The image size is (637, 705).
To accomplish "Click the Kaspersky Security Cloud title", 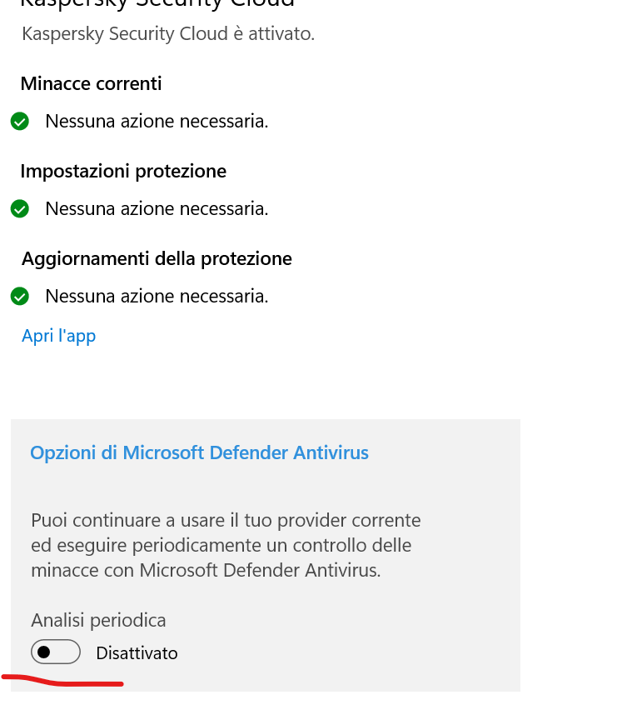I will 157,3.
